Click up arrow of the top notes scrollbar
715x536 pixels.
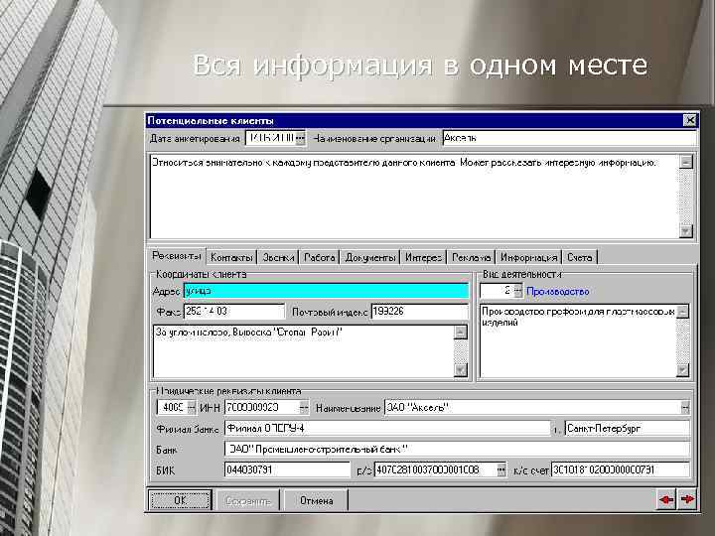pyautogui.click(x=686, y=162)
